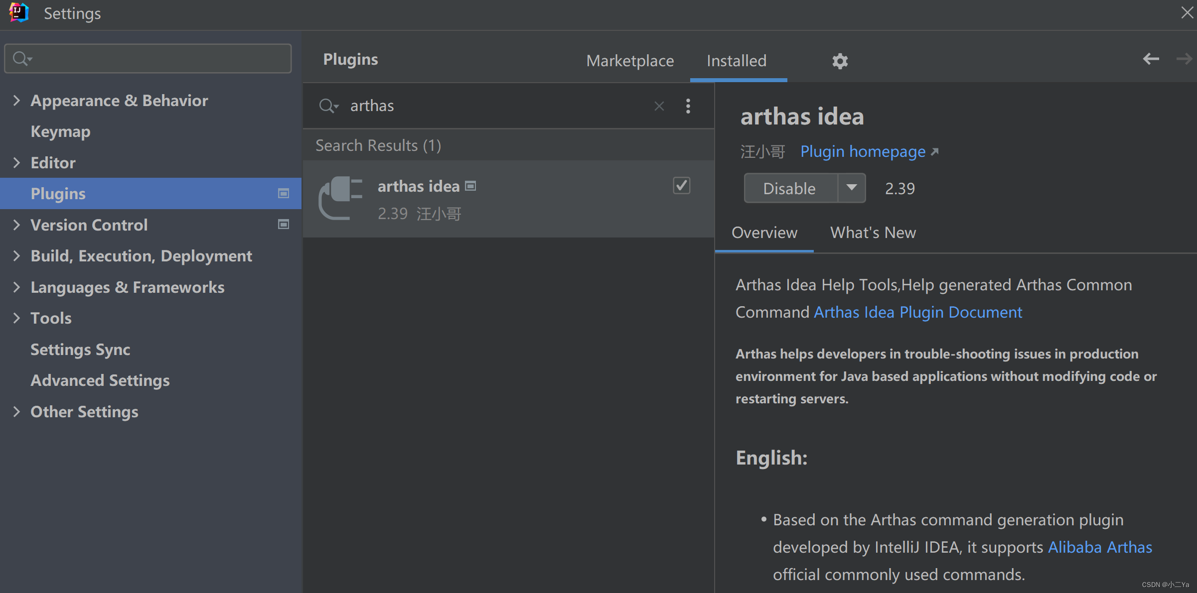
Task: Open the Disable button dropdown arrow
Action: (852, 188)
